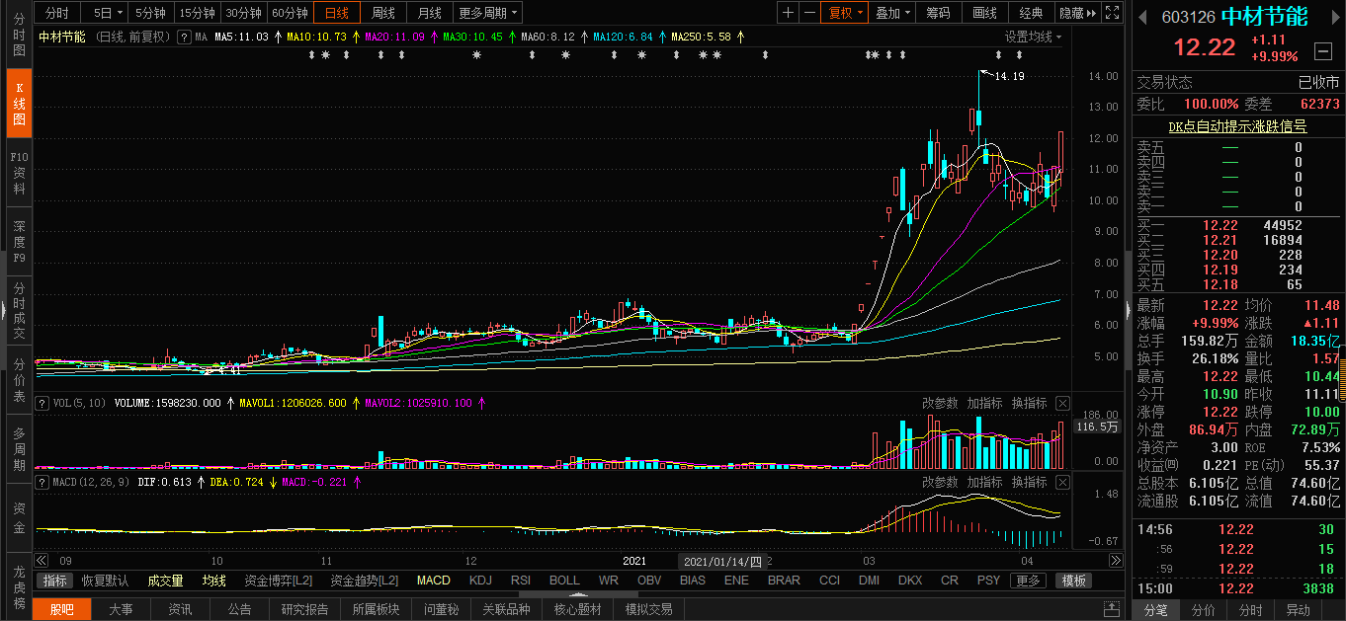
Task: Click 恢复默认 to reset indicators
Action: click(105, 581)
